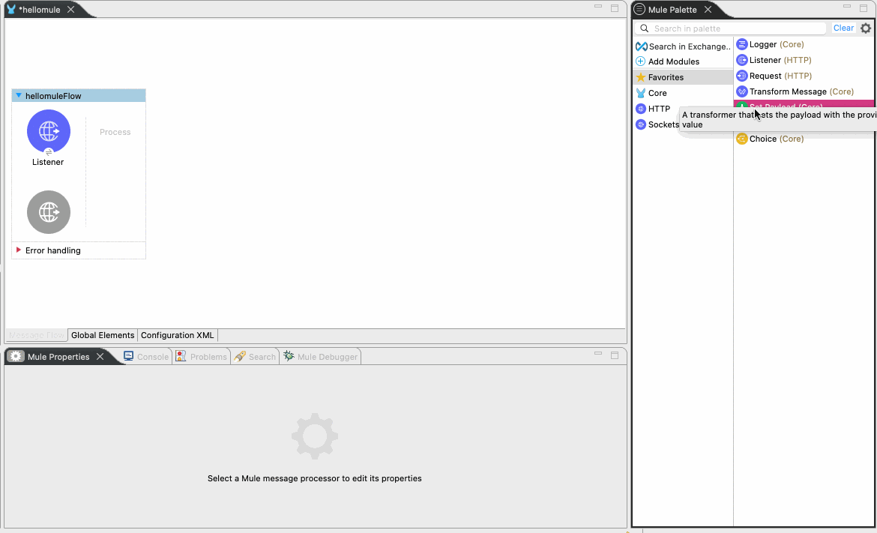
Task: Click Add Modules in the palette
Action: (x=673, y=61)
